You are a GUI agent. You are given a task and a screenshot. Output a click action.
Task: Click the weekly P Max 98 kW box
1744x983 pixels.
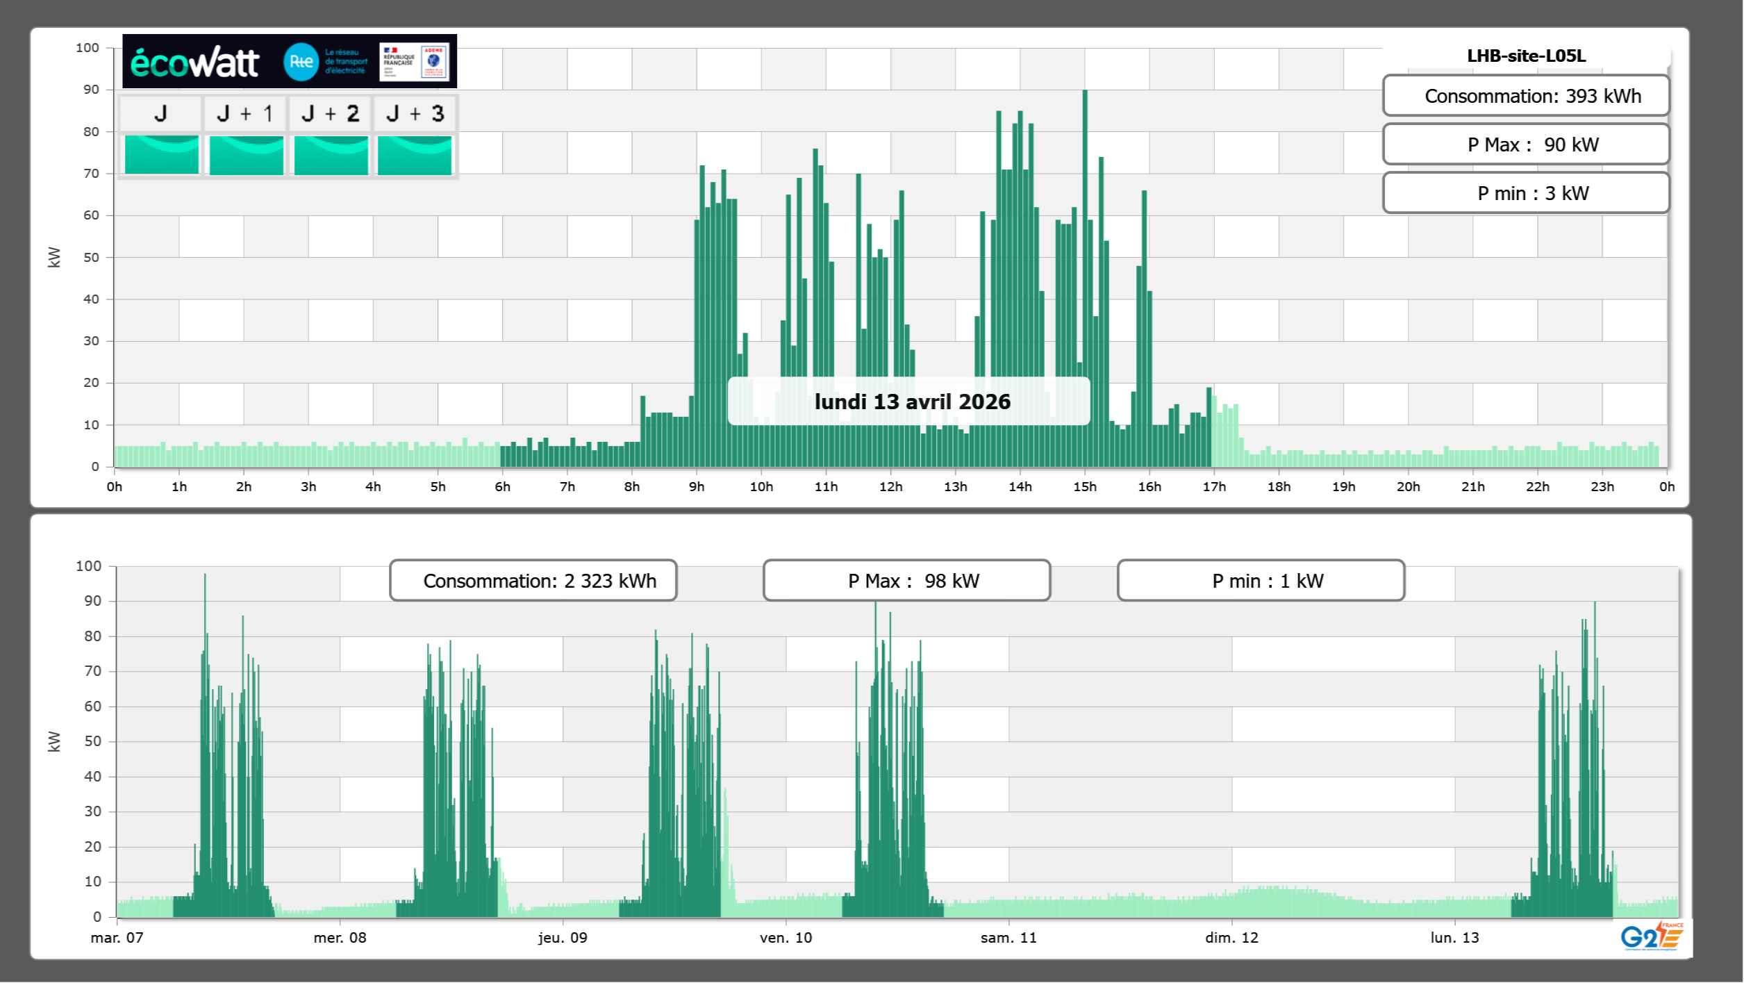tap(906, 580)
